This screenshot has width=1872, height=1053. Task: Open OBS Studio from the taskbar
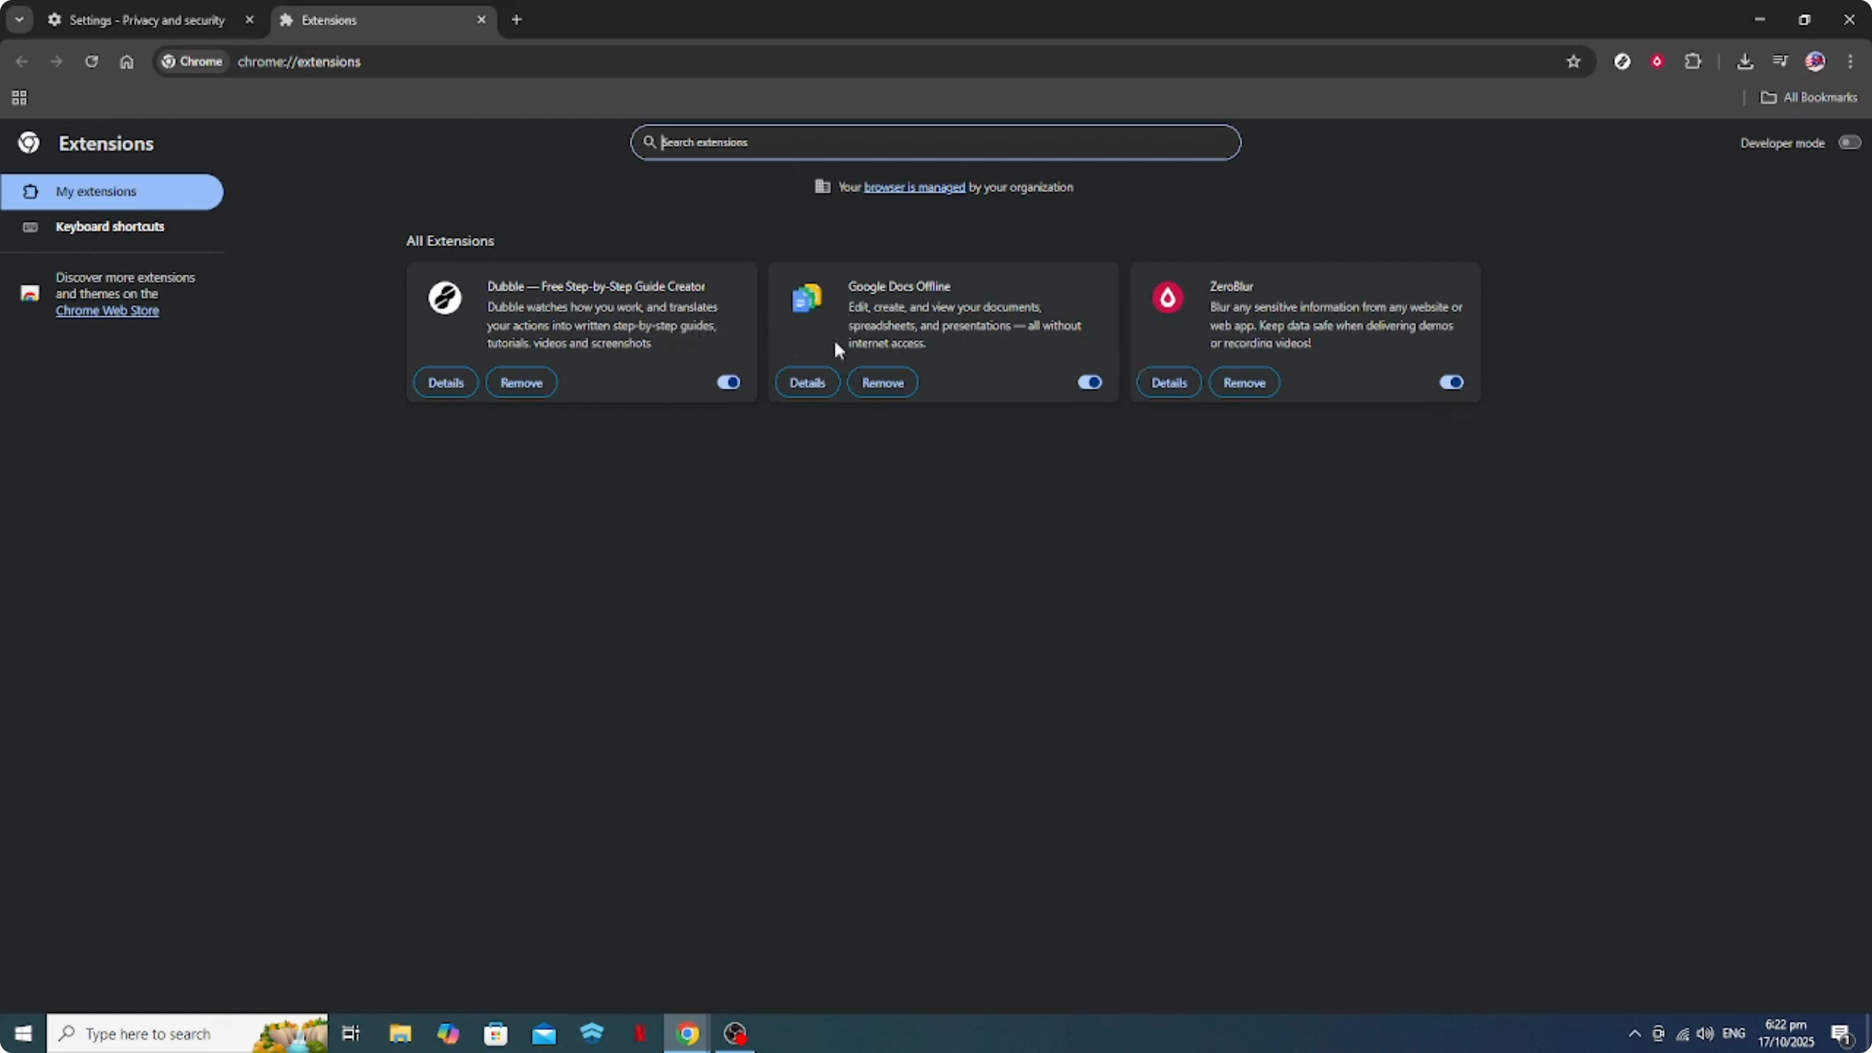pos(736,1033)
